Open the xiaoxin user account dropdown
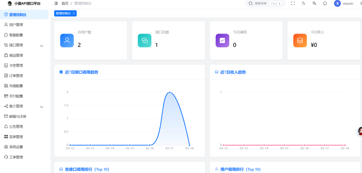The image size is (362, 173). [344, 3]
